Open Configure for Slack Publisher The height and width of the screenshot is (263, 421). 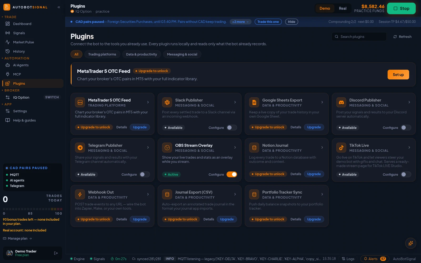(216, 128)
